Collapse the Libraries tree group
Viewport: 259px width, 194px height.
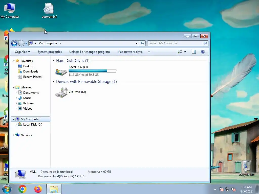[14, 87]
